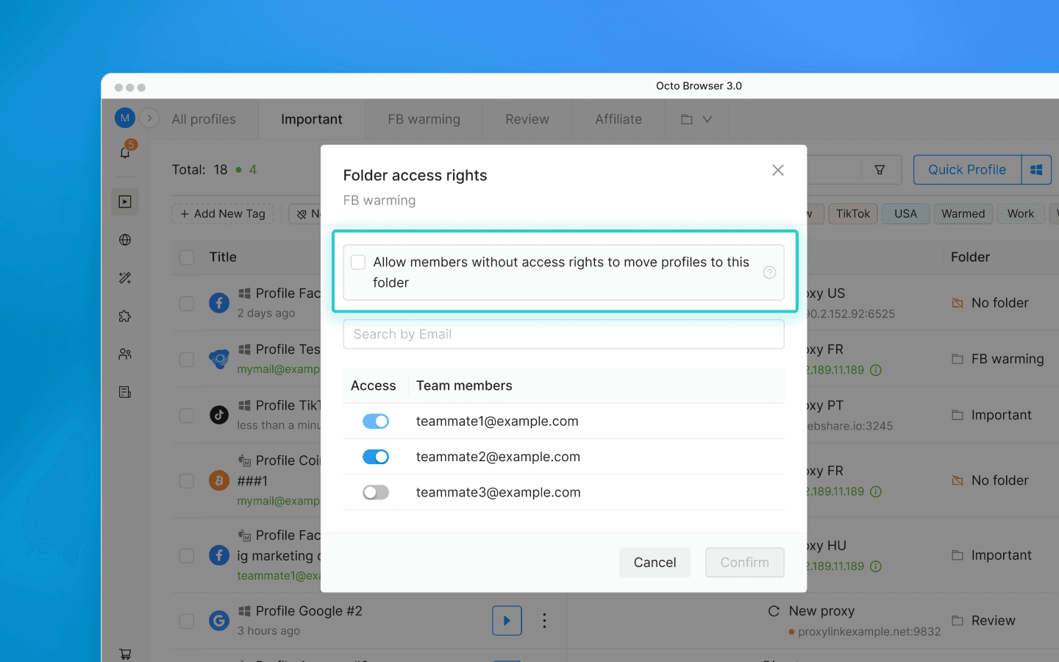
Task: Click the Folder column header
Action: (x=970, y=257)
